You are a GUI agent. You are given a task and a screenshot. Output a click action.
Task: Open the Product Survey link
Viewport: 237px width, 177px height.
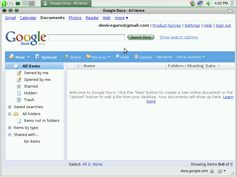click(167, 25)
